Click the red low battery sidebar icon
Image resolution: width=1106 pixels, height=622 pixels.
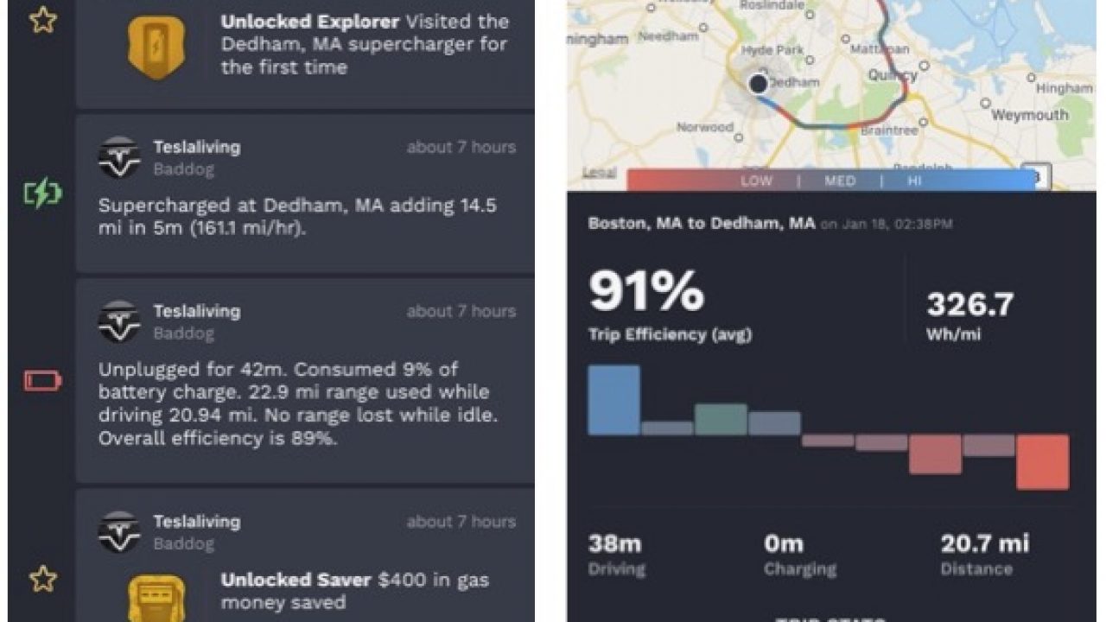(x=42, y=380)
